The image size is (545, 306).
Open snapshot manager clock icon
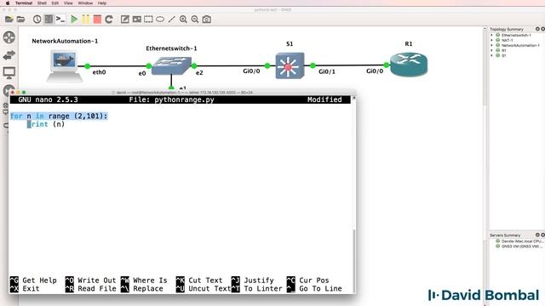click(x=37, y=19)
